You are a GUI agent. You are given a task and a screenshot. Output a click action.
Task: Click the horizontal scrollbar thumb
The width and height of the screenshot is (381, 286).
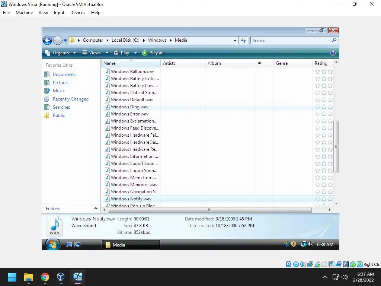click(210, 210)
